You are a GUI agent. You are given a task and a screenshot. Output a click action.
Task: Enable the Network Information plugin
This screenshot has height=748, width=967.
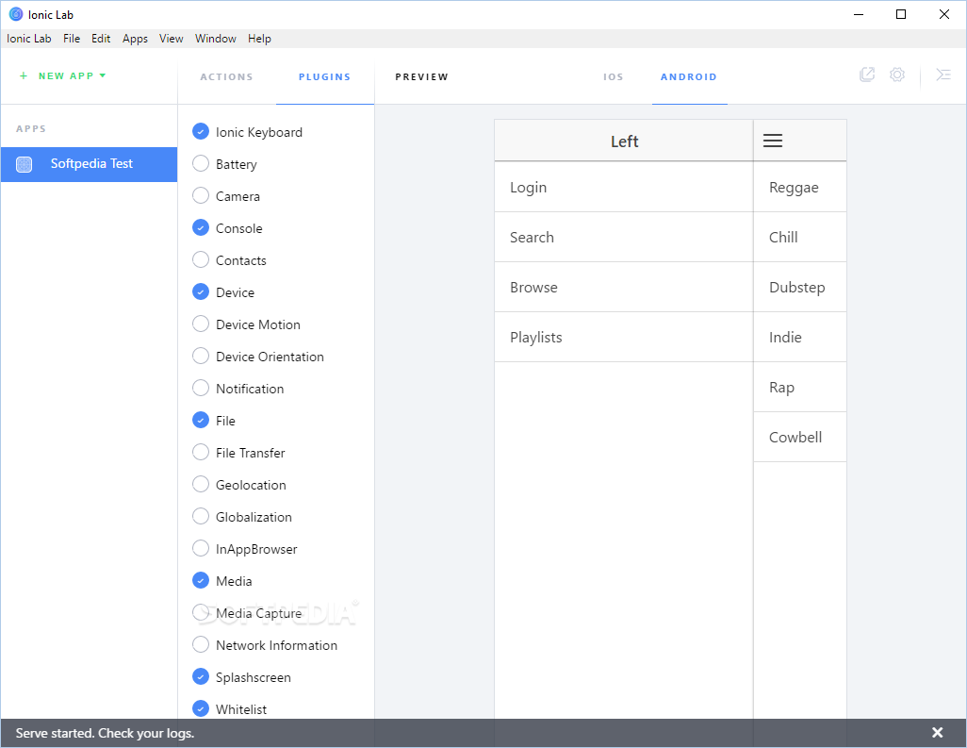click(x=201, y=645)
